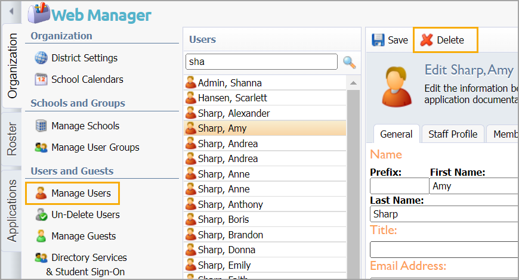Click the Un-Delete Users icon

41,214
